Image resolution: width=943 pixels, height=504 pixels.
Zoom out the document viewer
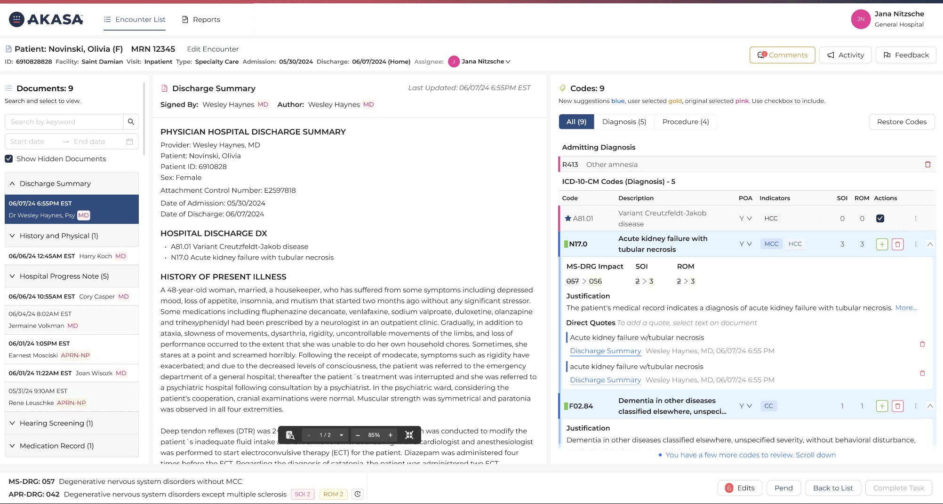coord(358,435)
